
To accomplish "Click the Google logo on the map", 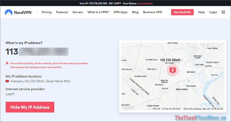I will click(x=128, y=108).
